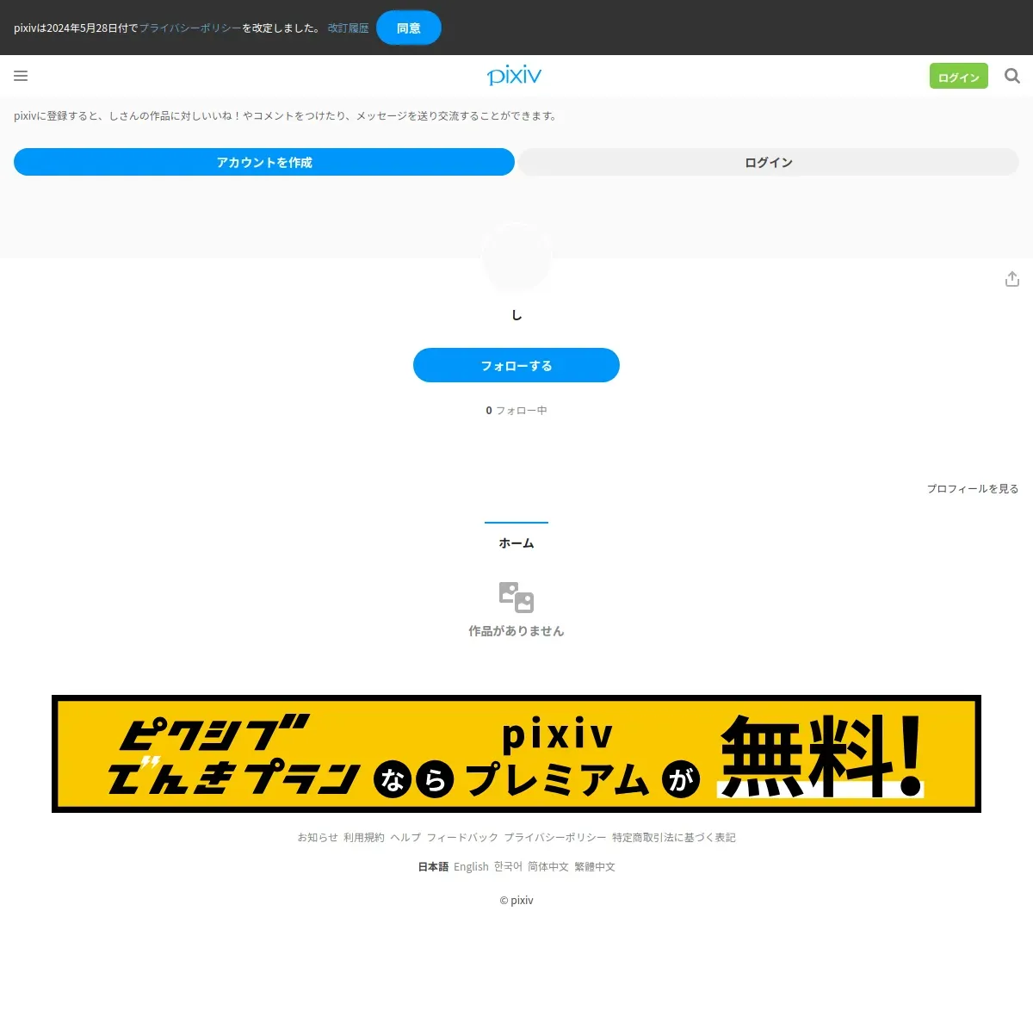Click the share profile icon
The image size is (1033, 1035).
click(x=1012, y=279)
